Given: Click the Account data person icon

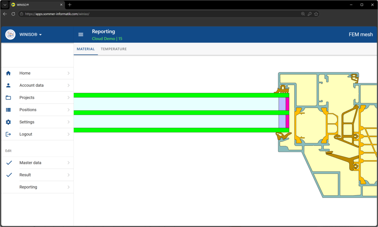Looking at the screenshot, I should coord(8,85).
